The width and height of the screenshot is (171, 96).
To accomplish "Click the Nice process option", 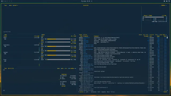I will [108, 92].
